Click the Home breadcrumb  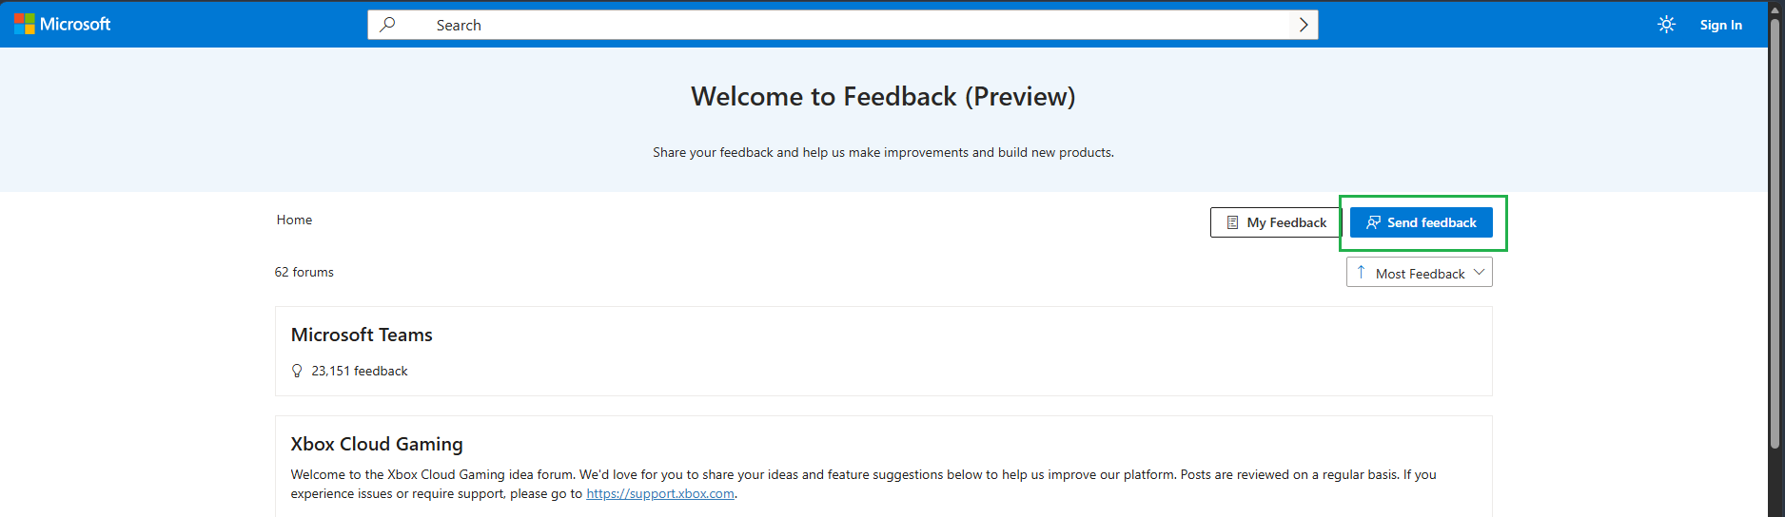pyautogui.click(x=294, y=220)
